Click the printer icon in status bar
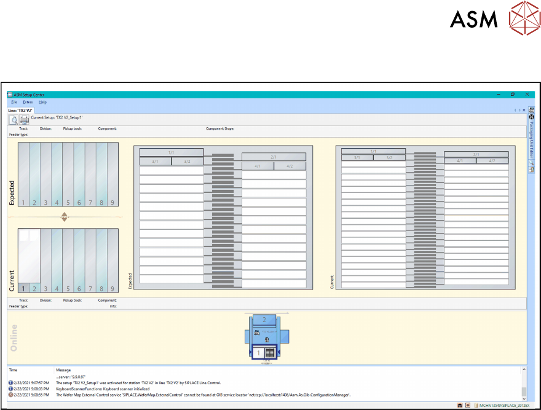Image resolution: width=541 pixels, height=410 pixels. tap(459, 406)
